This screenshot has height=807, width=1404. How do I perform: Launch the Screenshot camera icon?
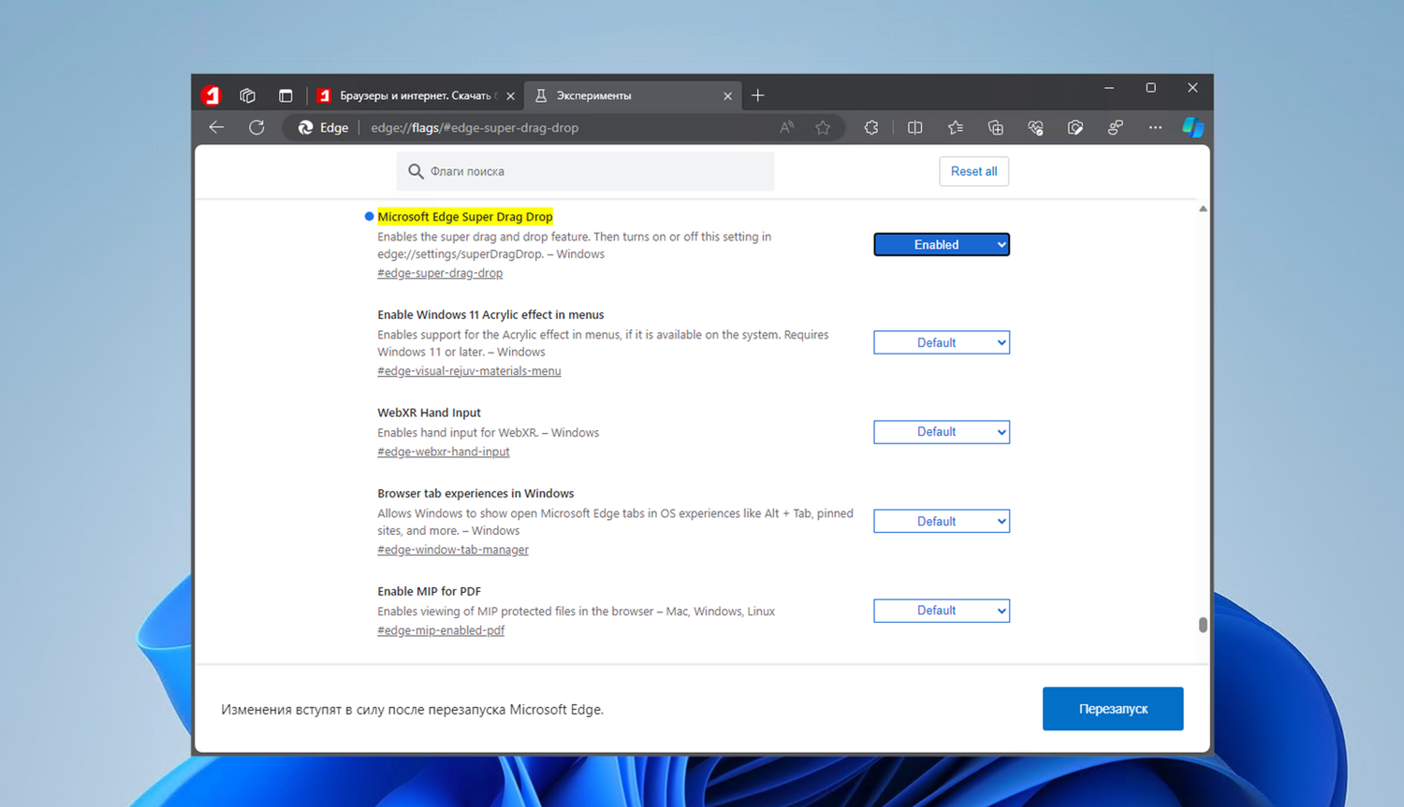coord(1075,127)
